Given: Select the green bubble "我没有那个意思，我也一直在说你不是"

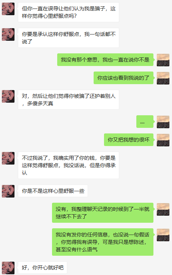Looking at the screenshot, I should (105, 60).
